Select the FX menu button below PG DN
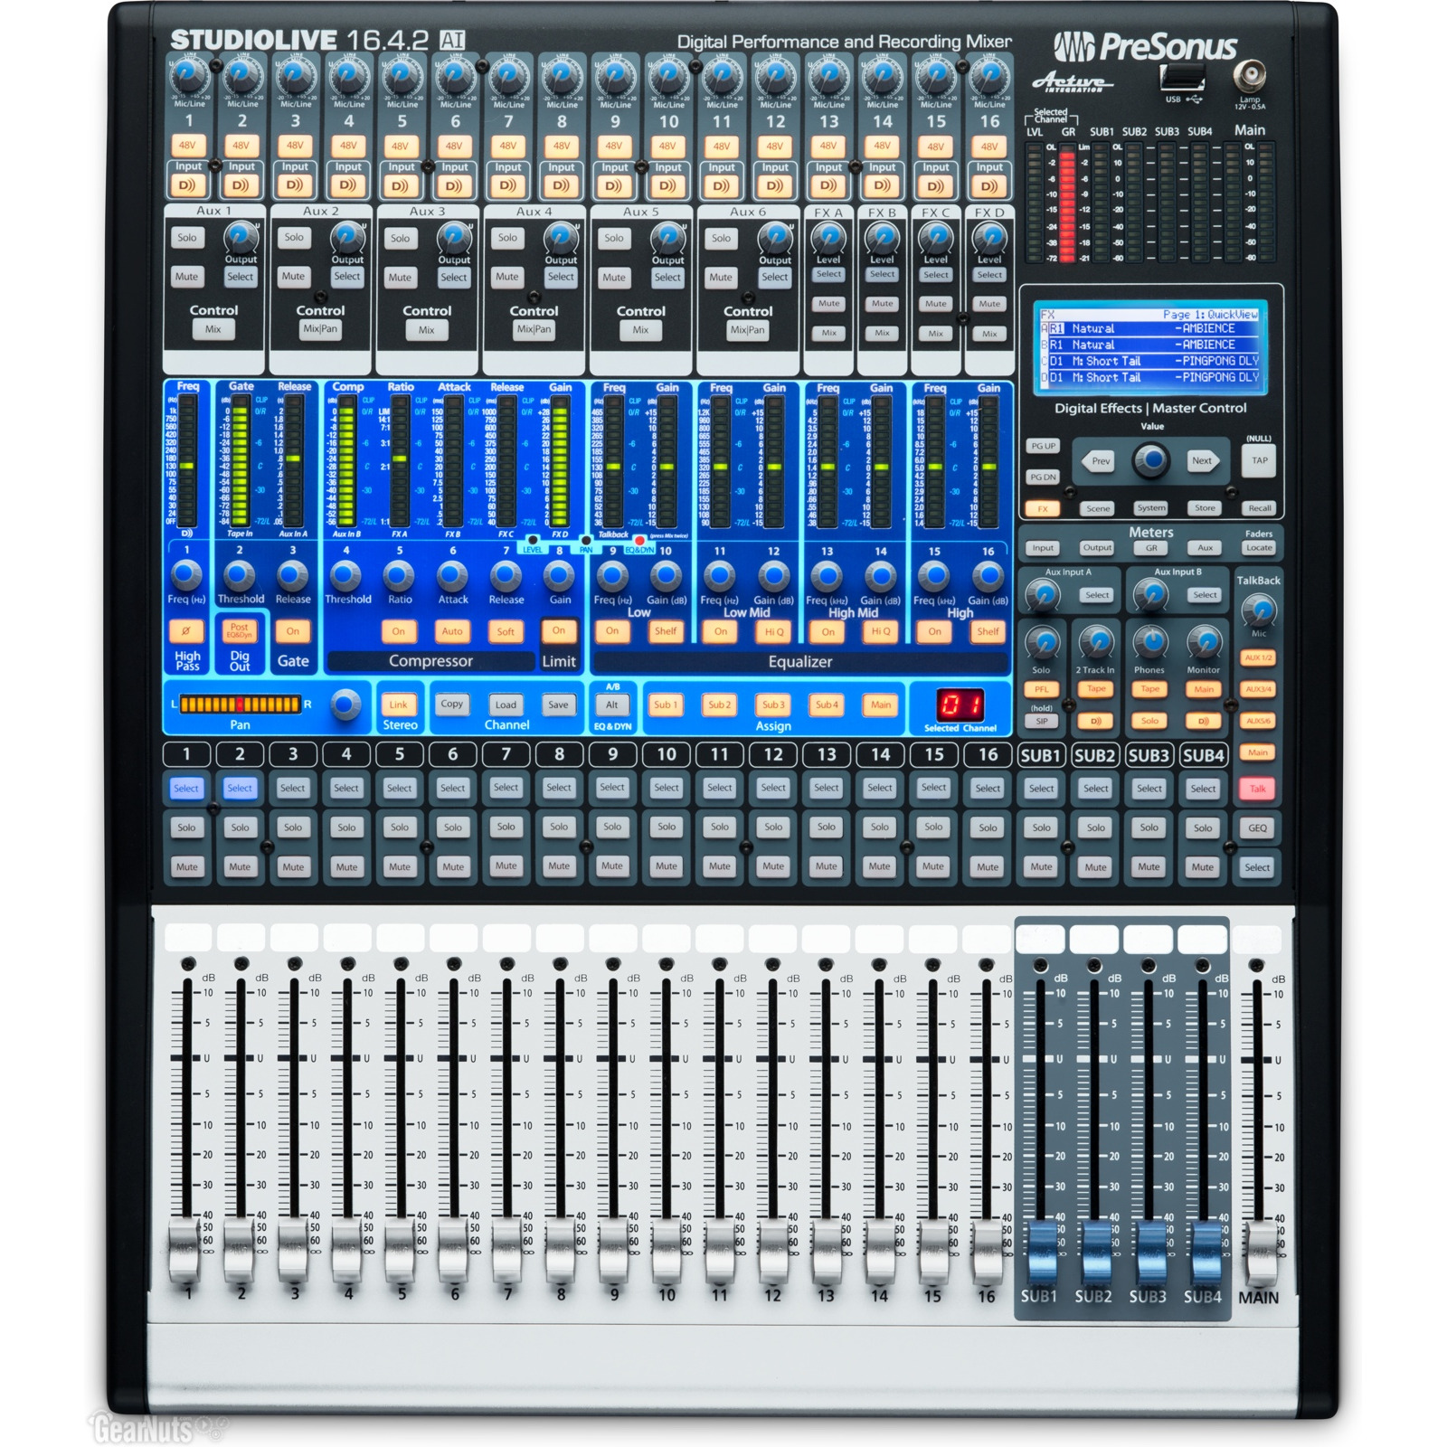 (x=1043, y=508)
